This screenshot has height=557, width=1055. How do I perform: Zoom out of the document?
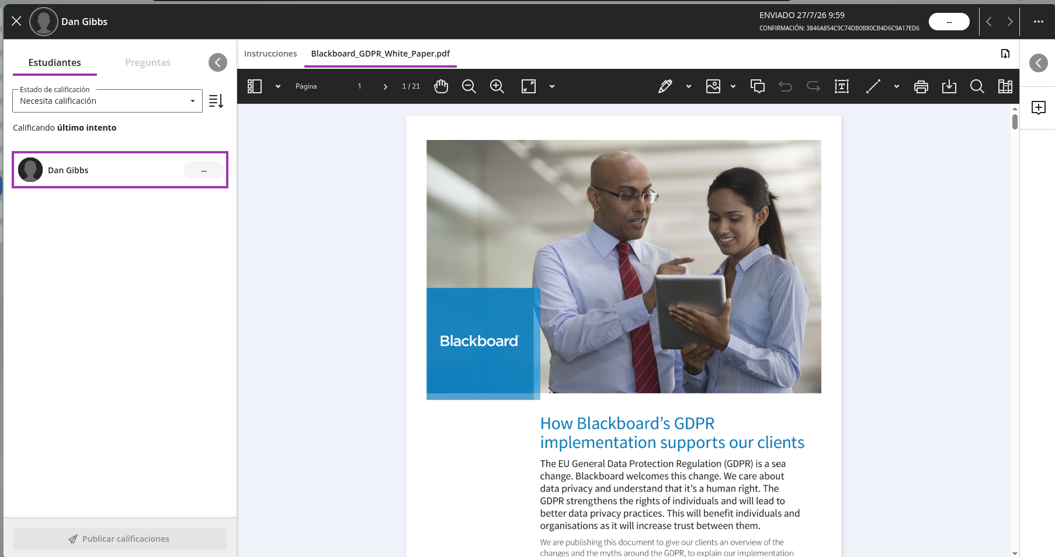[x=468, y=86]
